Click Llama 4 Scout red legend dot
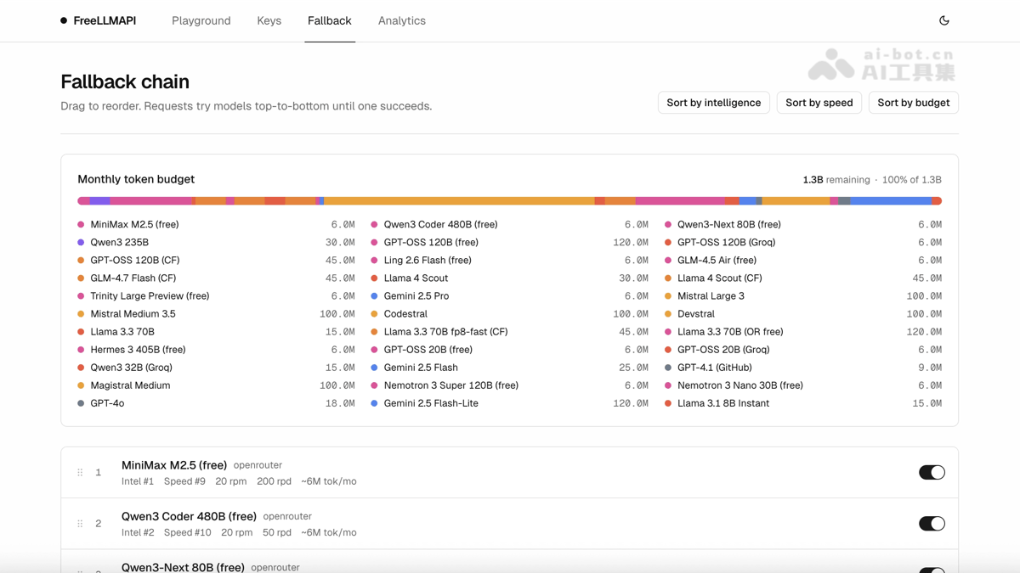Viewport: 1020px width, 573px height. click(374, 278)
